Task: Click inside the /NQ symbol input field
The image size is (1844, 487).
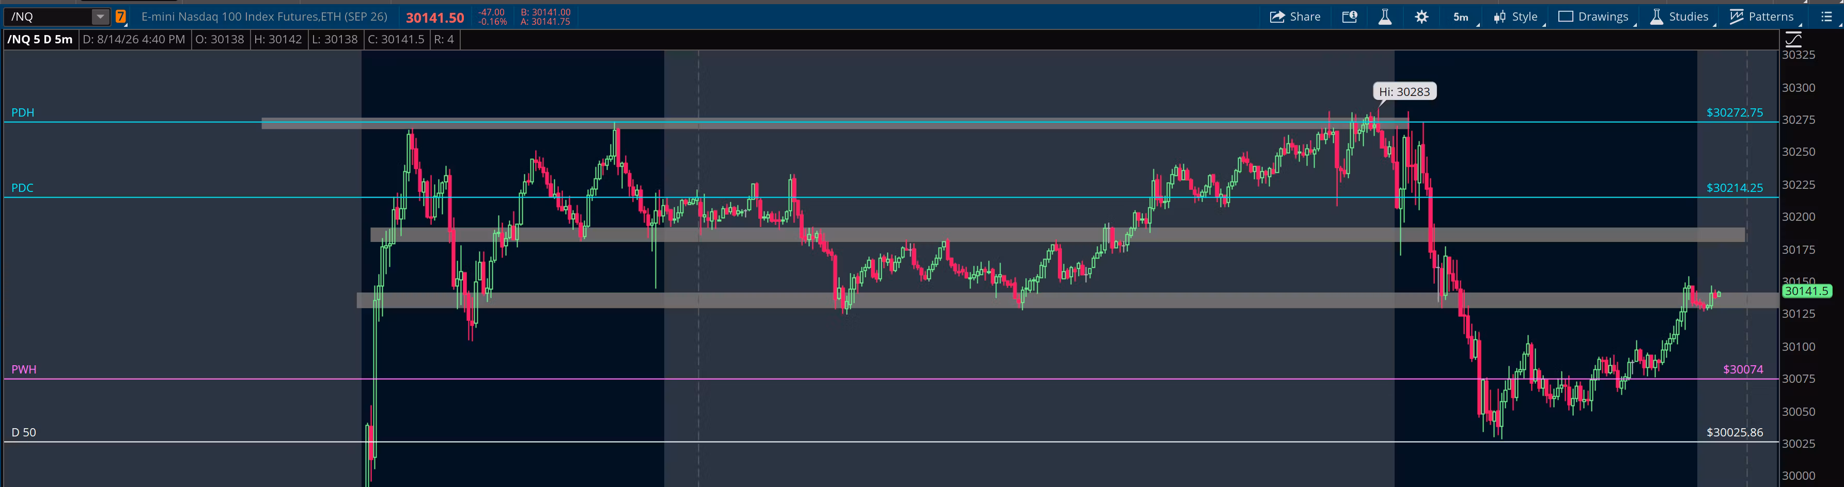Action: 49,17
